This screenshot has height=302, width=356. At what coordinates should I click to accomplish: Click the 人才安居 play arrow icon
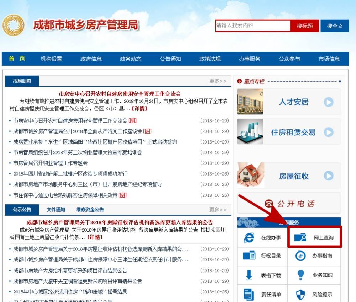pyautogui.click(x=329, y=102)
